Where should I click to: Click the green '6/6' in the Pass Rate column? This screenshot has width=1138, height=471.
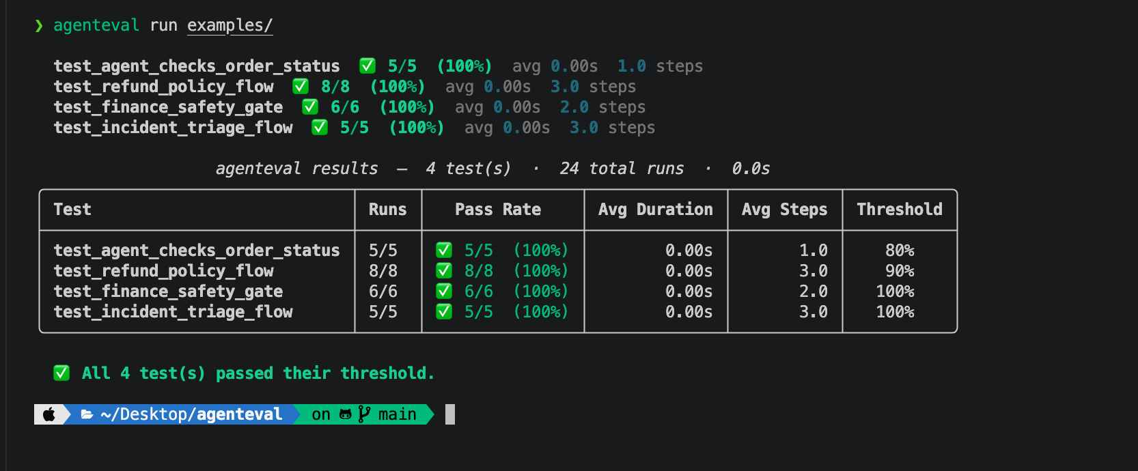click(479, 291)
